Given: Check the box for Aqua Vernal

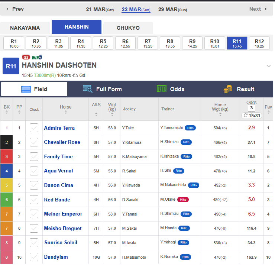Looking at the screenshot, I should tap(34, 171).
